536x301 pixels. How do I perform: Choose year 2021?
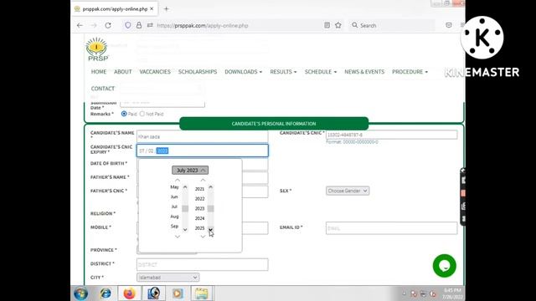point(199,189)
